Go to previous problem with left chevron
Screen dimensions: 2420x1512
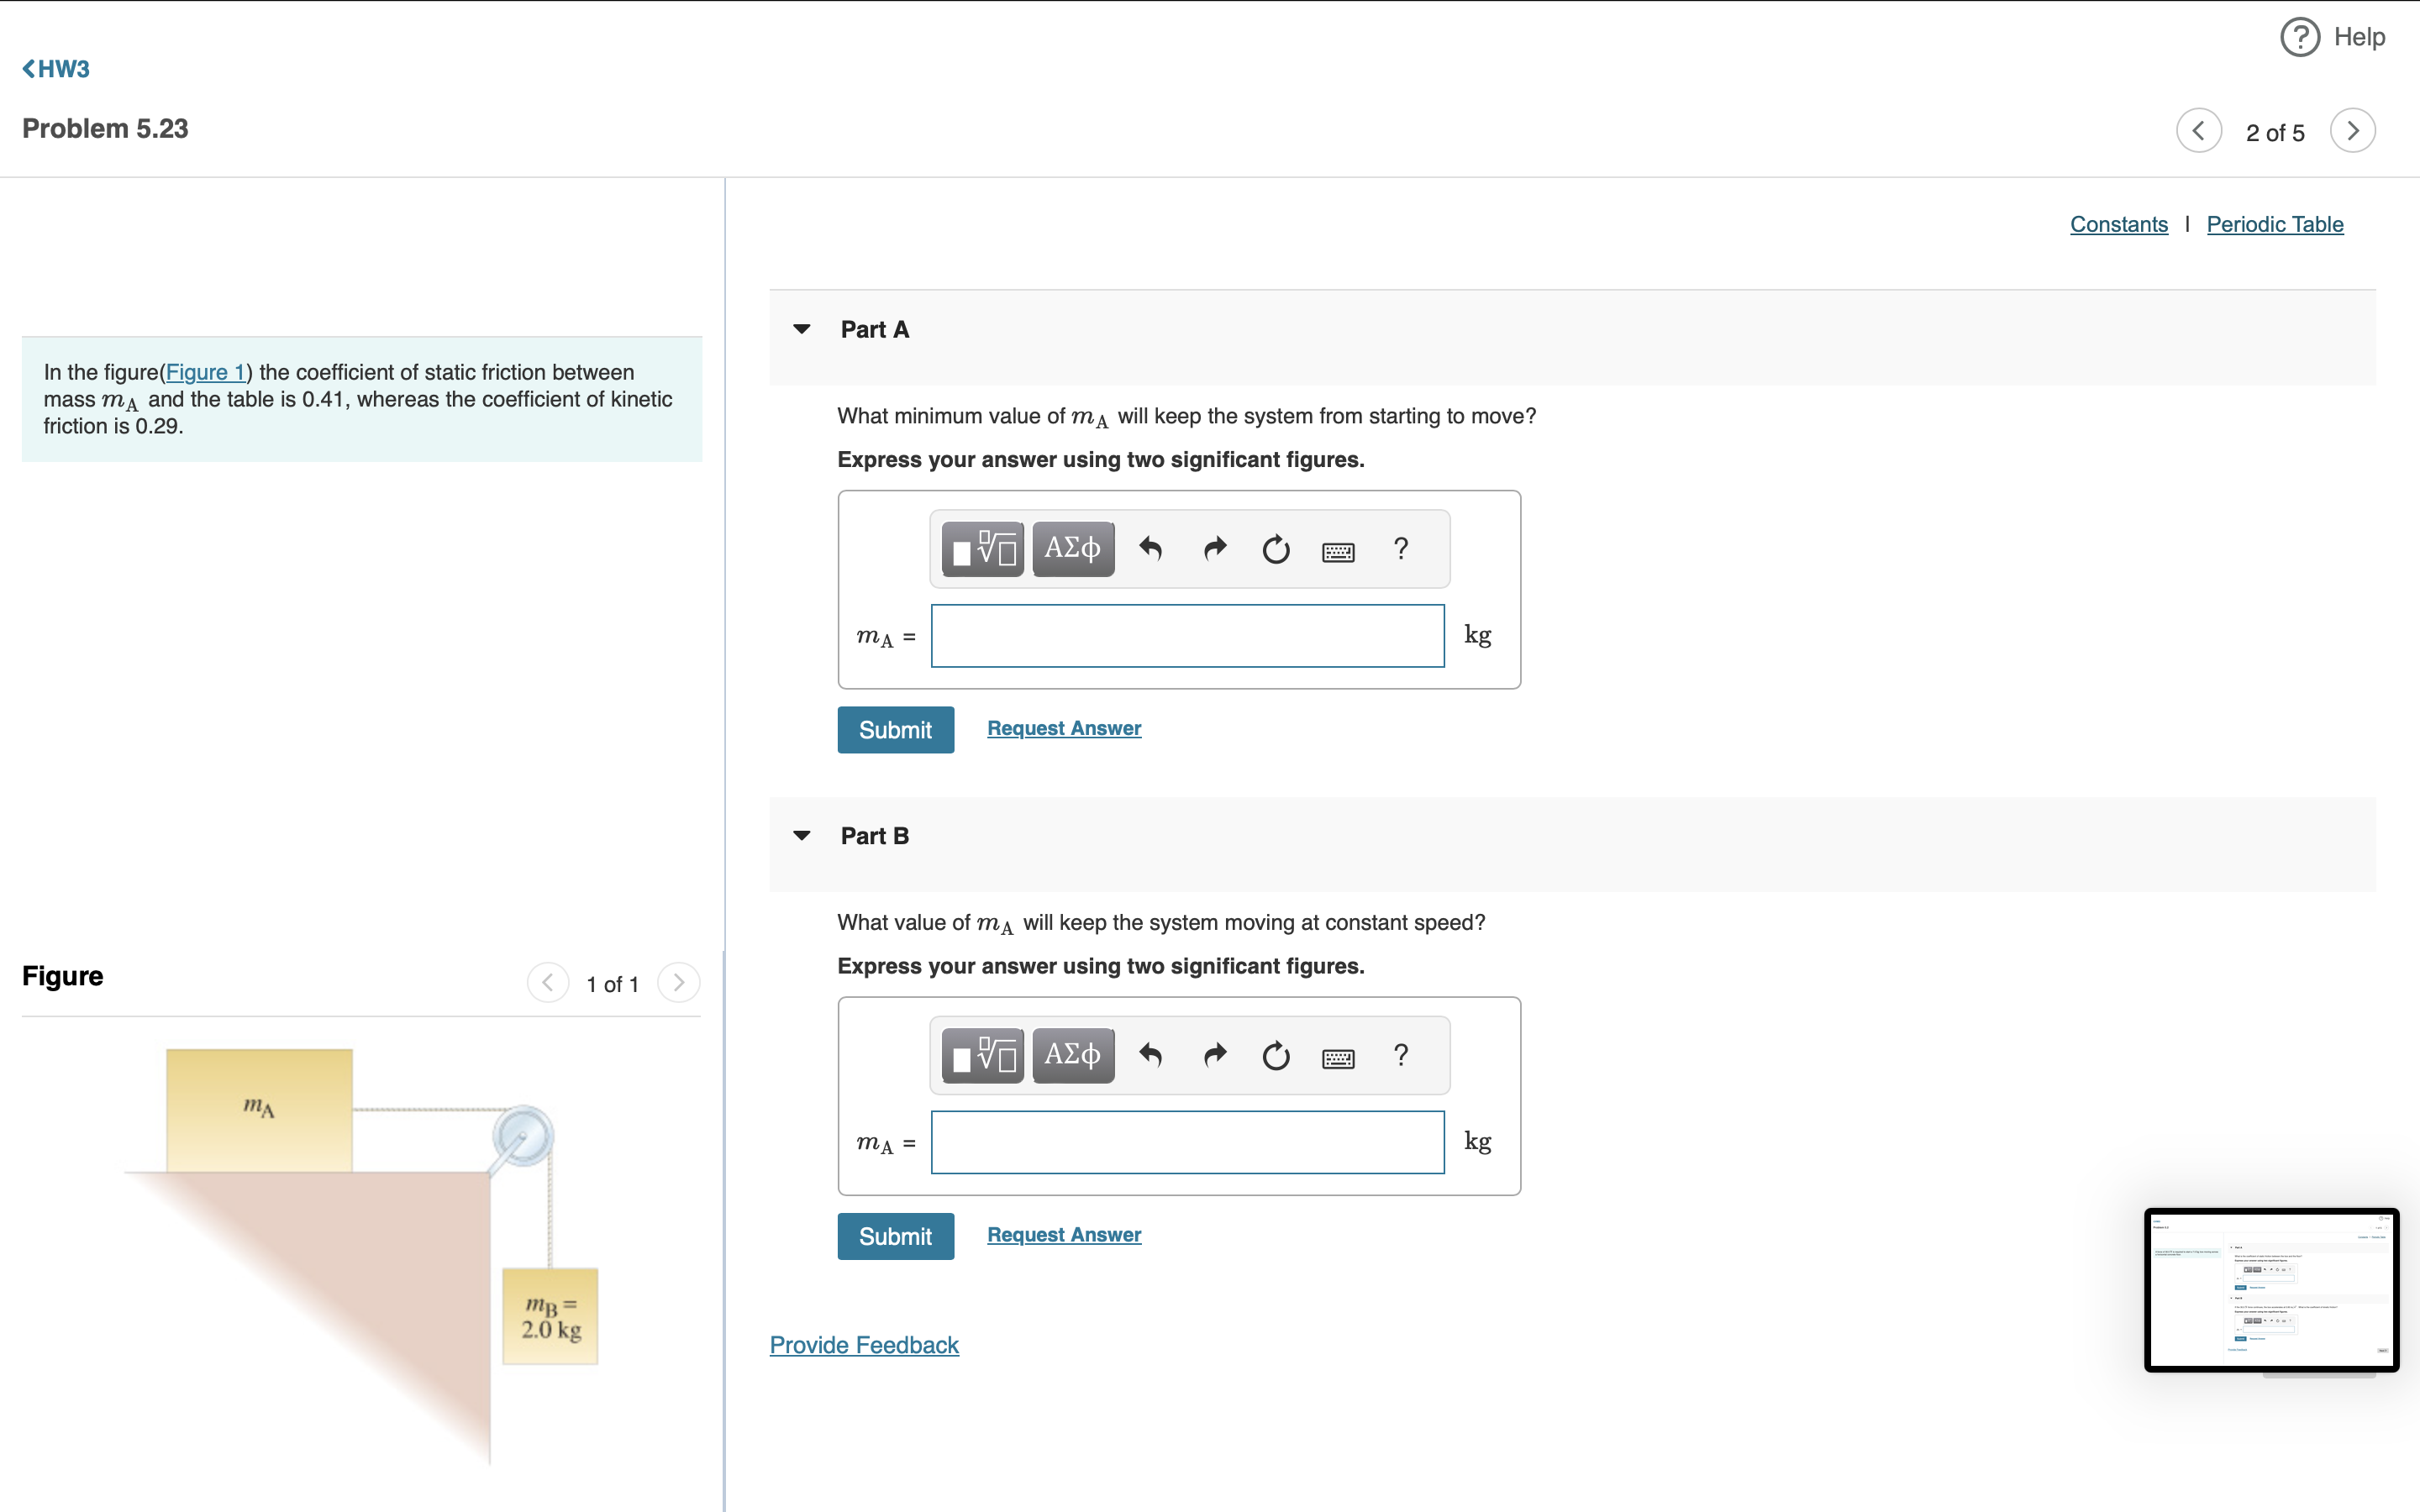coord(2199,131)
